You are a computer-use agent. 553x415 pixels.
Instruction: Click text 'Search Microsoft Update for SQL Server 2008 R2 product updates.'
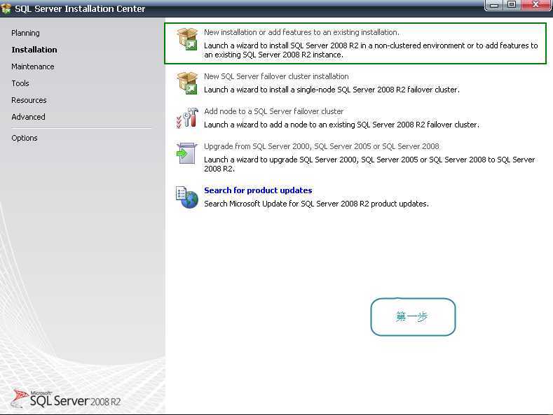coord(316,204)
